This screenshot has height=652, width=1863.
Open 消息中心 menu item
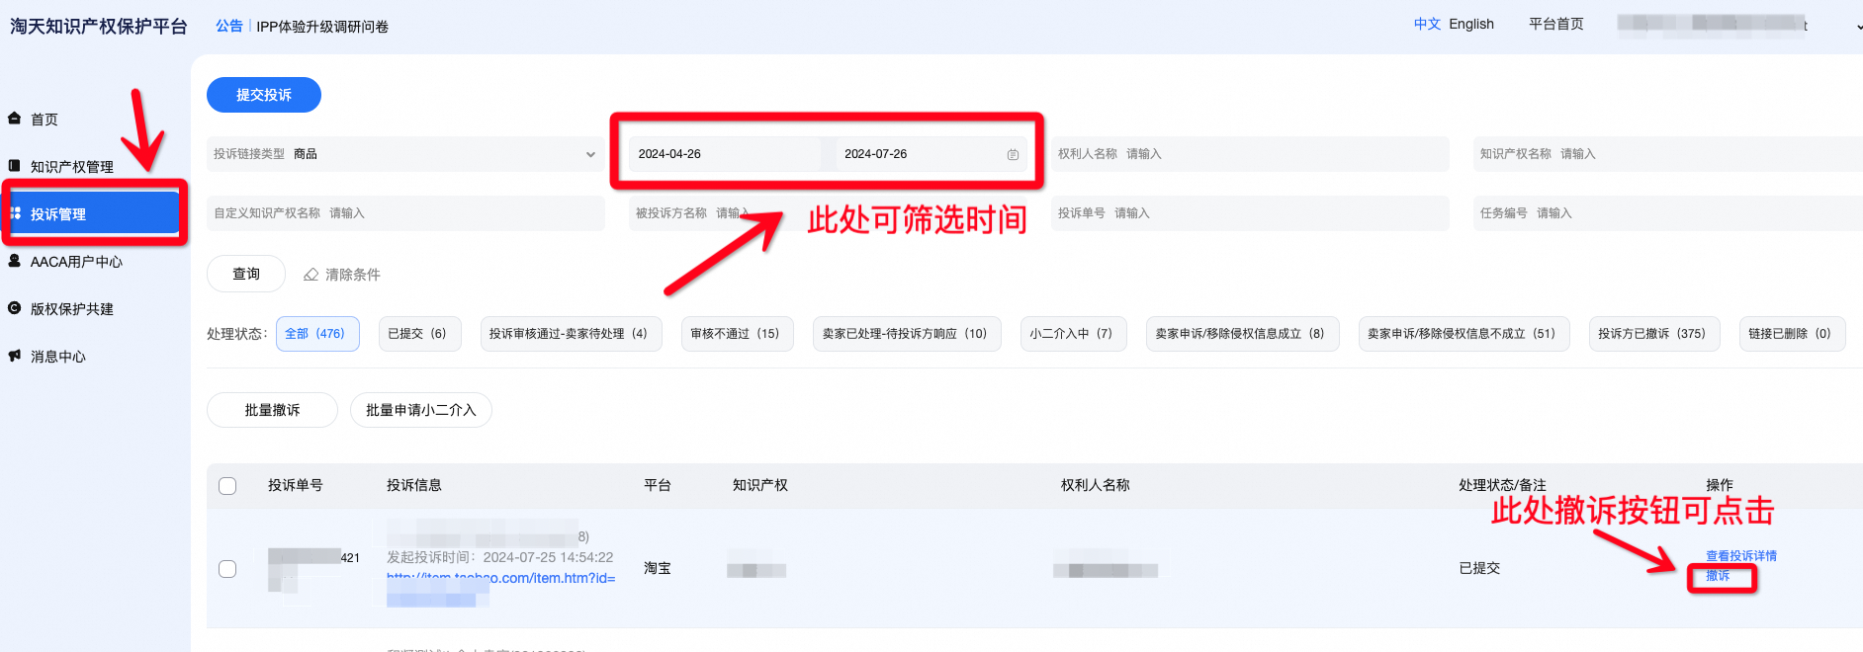click(57, 357)
